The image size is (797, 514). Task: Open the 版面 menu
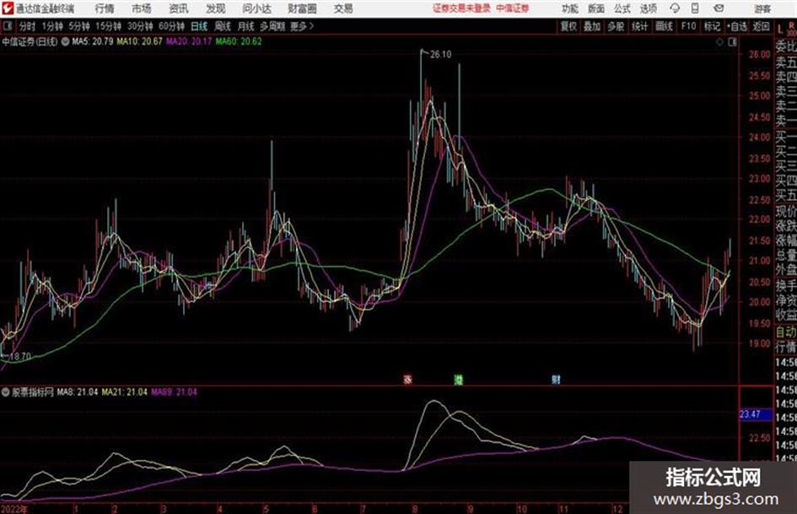[595, 8]
